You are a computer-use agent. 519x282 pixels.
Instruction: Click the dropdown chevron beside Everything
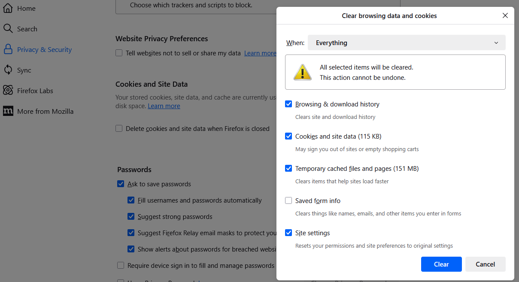(x=496, y=43)
